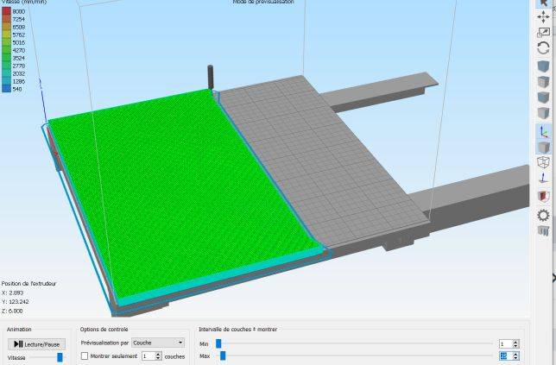Increase the Max layer spinner value
The width and height of the screenshot is (556, 365).
(516, 354)
